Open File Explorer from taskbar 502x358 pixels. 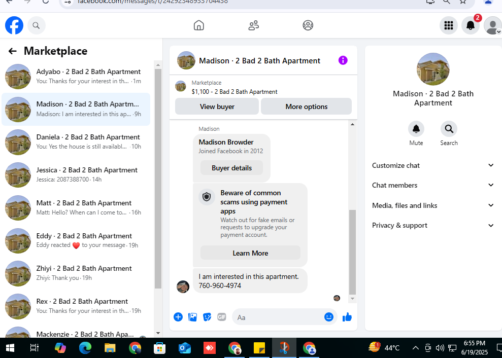pyautogui.click(x=110, y=348)
